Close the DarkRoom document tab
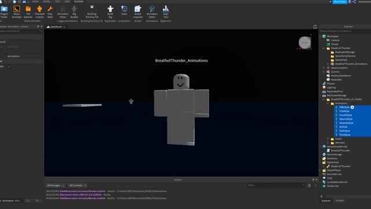Image resolution: width=371 pixels, height=209 pixels. [x=64, y=27]
